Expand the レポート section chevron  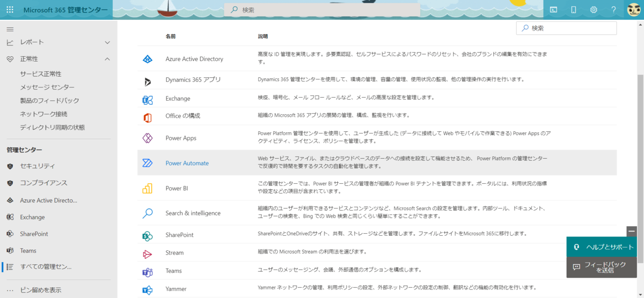(107, 42)
